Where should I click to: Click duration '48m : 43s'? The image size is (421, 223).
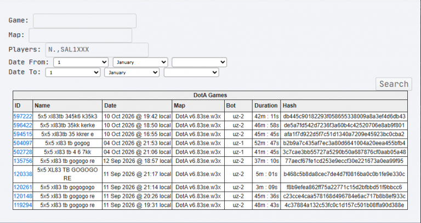tap(266, 206)
